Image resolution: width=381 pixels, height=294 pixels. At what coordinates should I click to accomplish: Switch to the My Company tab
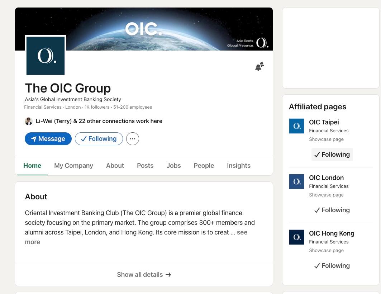[73, 166]
